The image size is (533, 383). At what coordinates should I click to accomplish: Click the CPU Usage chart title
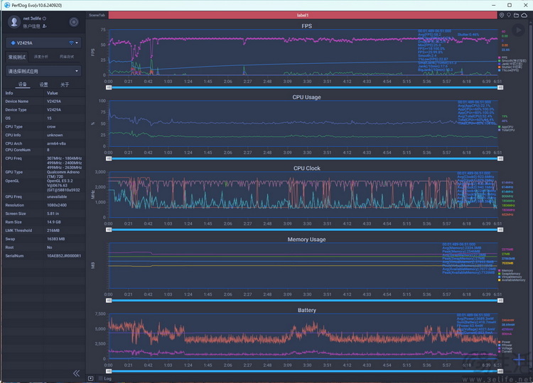306,97
